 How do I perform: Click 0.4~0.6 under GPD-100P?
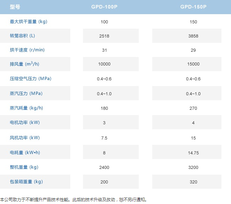(x=104, y=79)
